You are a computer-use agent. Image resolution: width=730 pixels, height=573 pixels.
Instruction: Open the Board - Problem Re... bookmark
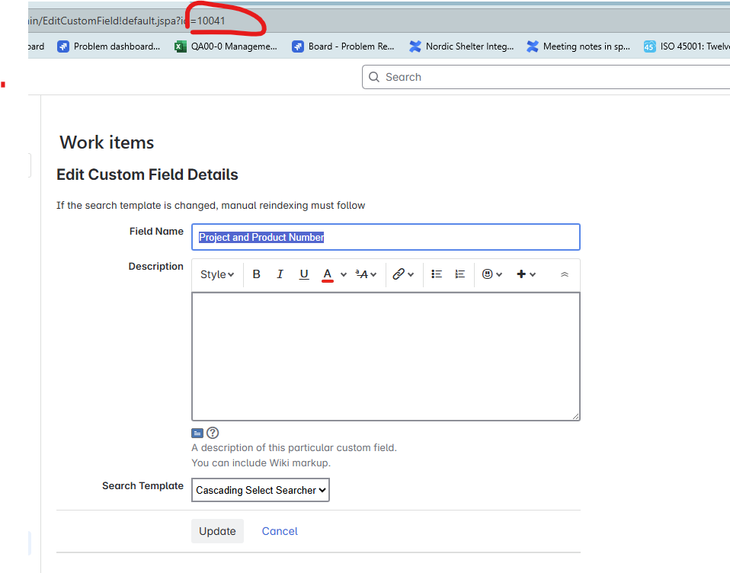point(343,46)
